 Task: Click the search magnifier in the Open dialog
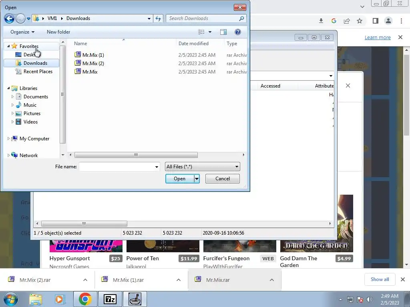pos(241,18)
